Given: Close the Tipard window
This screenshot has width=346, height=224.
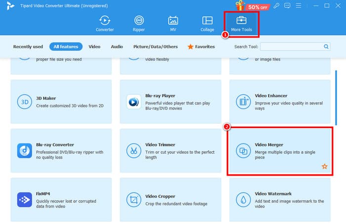Looking at the screenshot, I should point(338,6).
